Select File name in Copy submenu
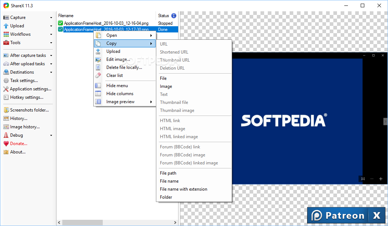The height and width of the screenshot is (226, 388). (x=194, y=181)
